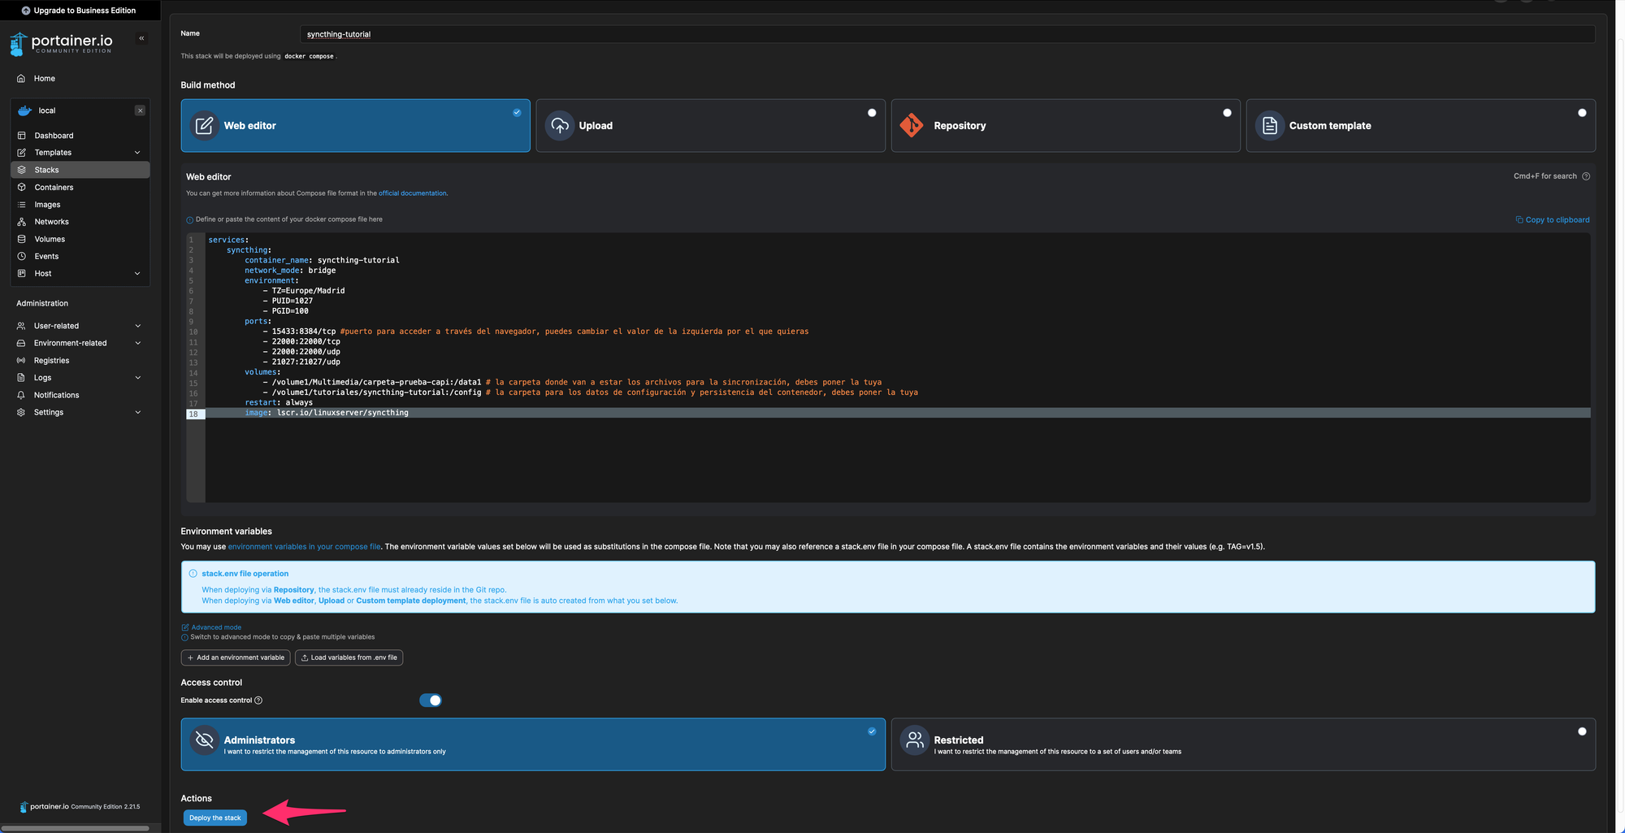The width and height of the screenshot is (1625, 833).
Task: Click the Upgrade to Business Edition banner
Action: (79, 11)
